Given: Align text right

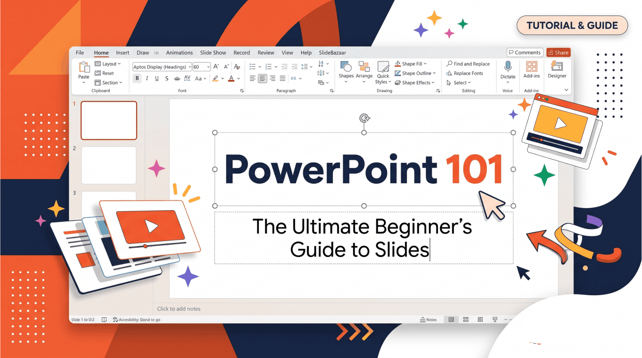Looking at the screenshot, I should 273,78.
